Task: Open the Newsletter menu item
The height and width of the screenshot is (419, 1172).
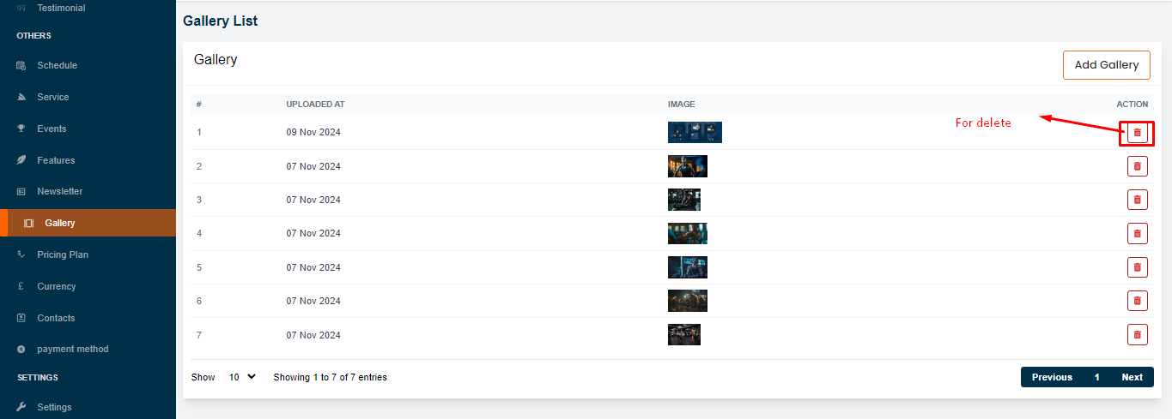Action: (x=59, y=191)
